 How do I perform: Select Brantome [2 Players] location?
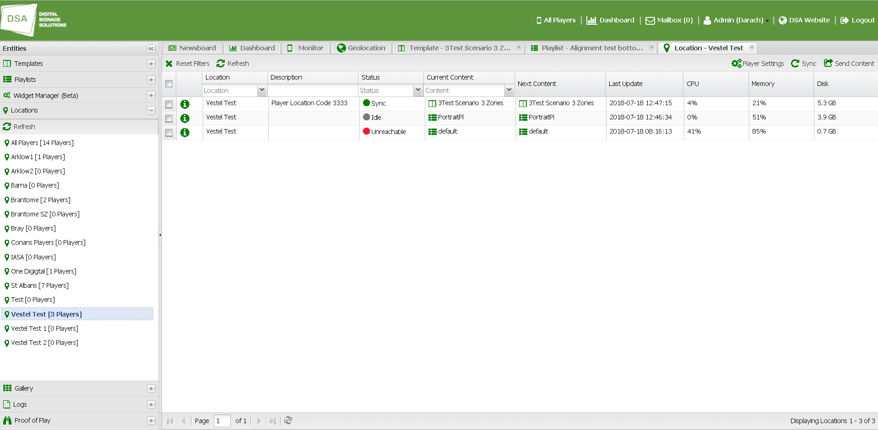pyautogui.click(x=41, y=200)
